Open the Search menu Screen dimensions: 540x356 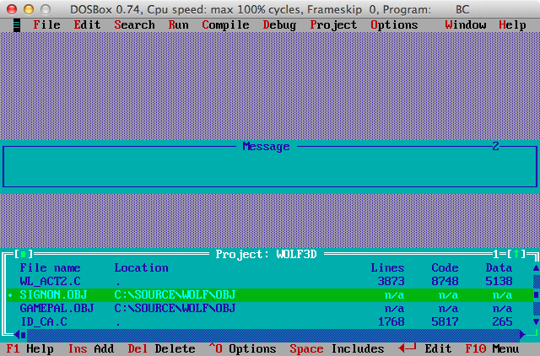[135, 24]
